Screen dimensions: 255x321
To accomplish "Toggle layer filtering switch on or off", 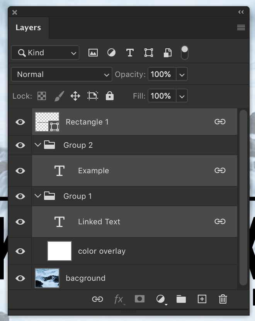I will click(x=185, y=53).
